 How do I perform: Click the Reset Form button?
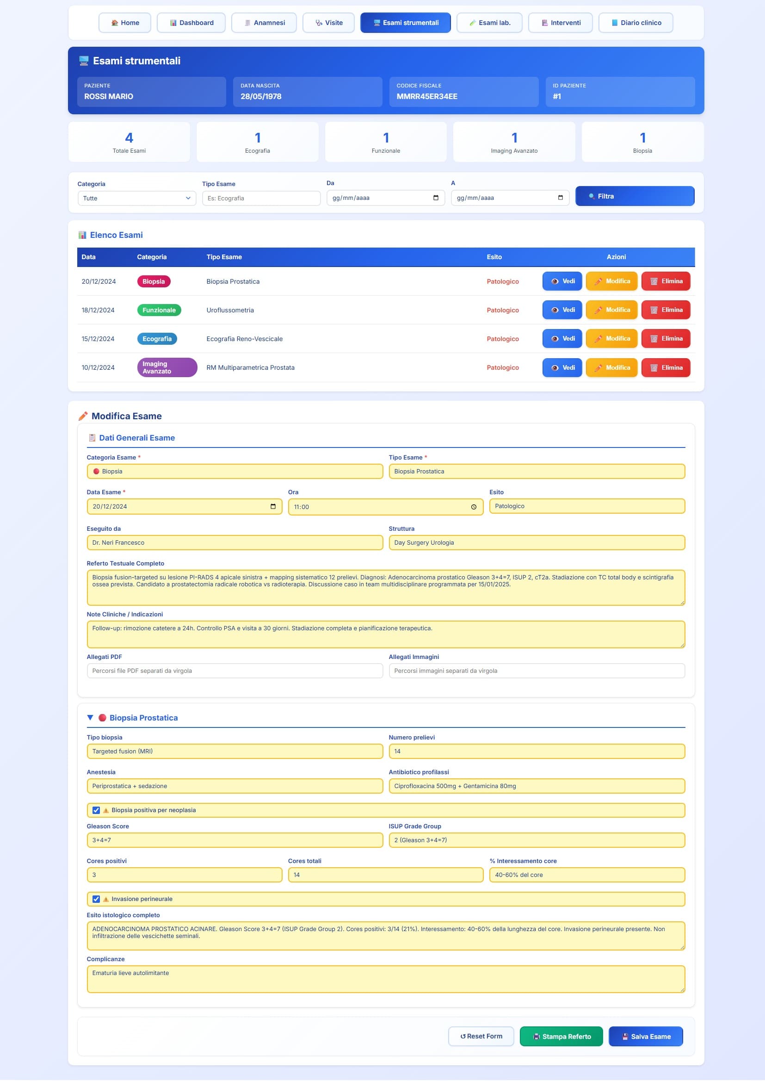[x=481, y=1037]
